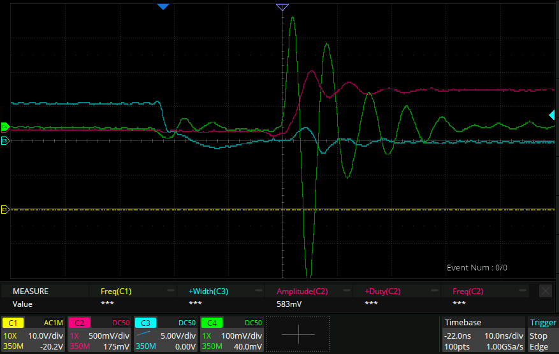The width and height of the screenshot is (559, 354).
Task: Click the magenta C2 channel label
Action: 80,323
